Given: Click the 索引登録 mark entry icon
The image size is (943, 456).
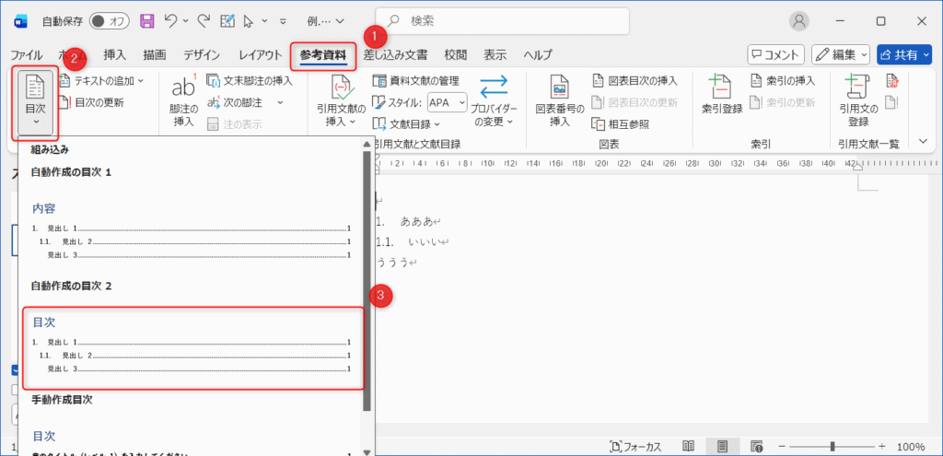Looking at the screenshot, I should [x=721, y=88].
